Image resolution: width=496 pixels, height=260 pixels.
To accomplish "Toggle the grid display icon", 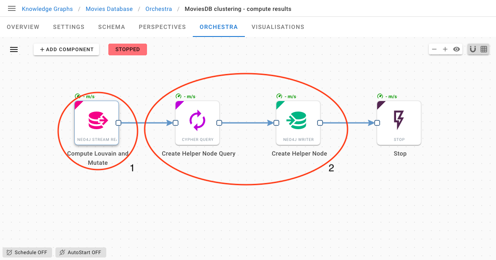I will (x=484, y=49).
